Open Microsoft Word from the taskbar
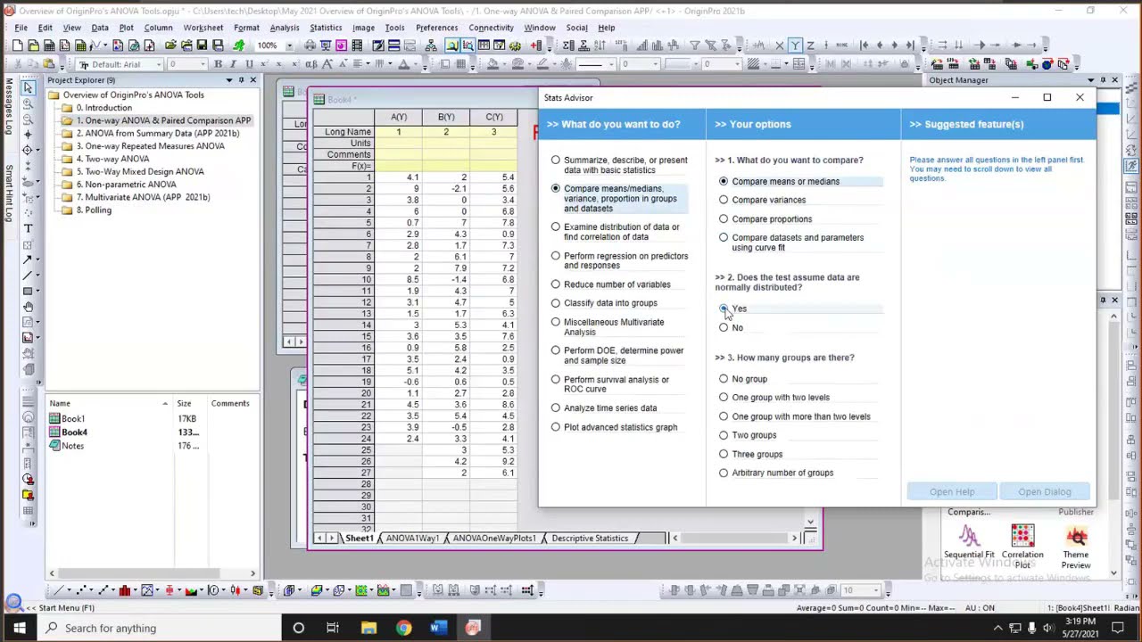 pyautogui.click(x=437, y=628)
